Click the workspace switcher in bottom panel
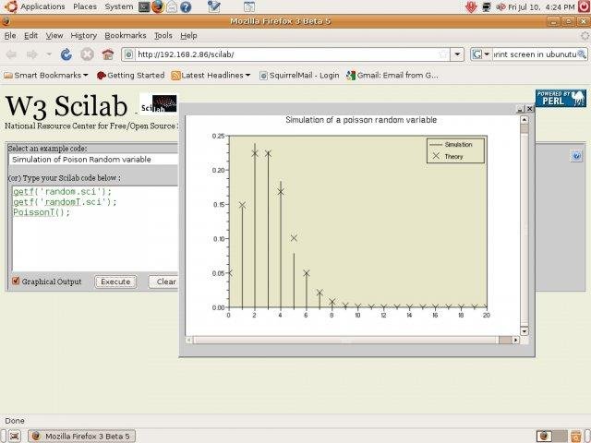Viewport: 591px width, 443px height. point(552,436)
